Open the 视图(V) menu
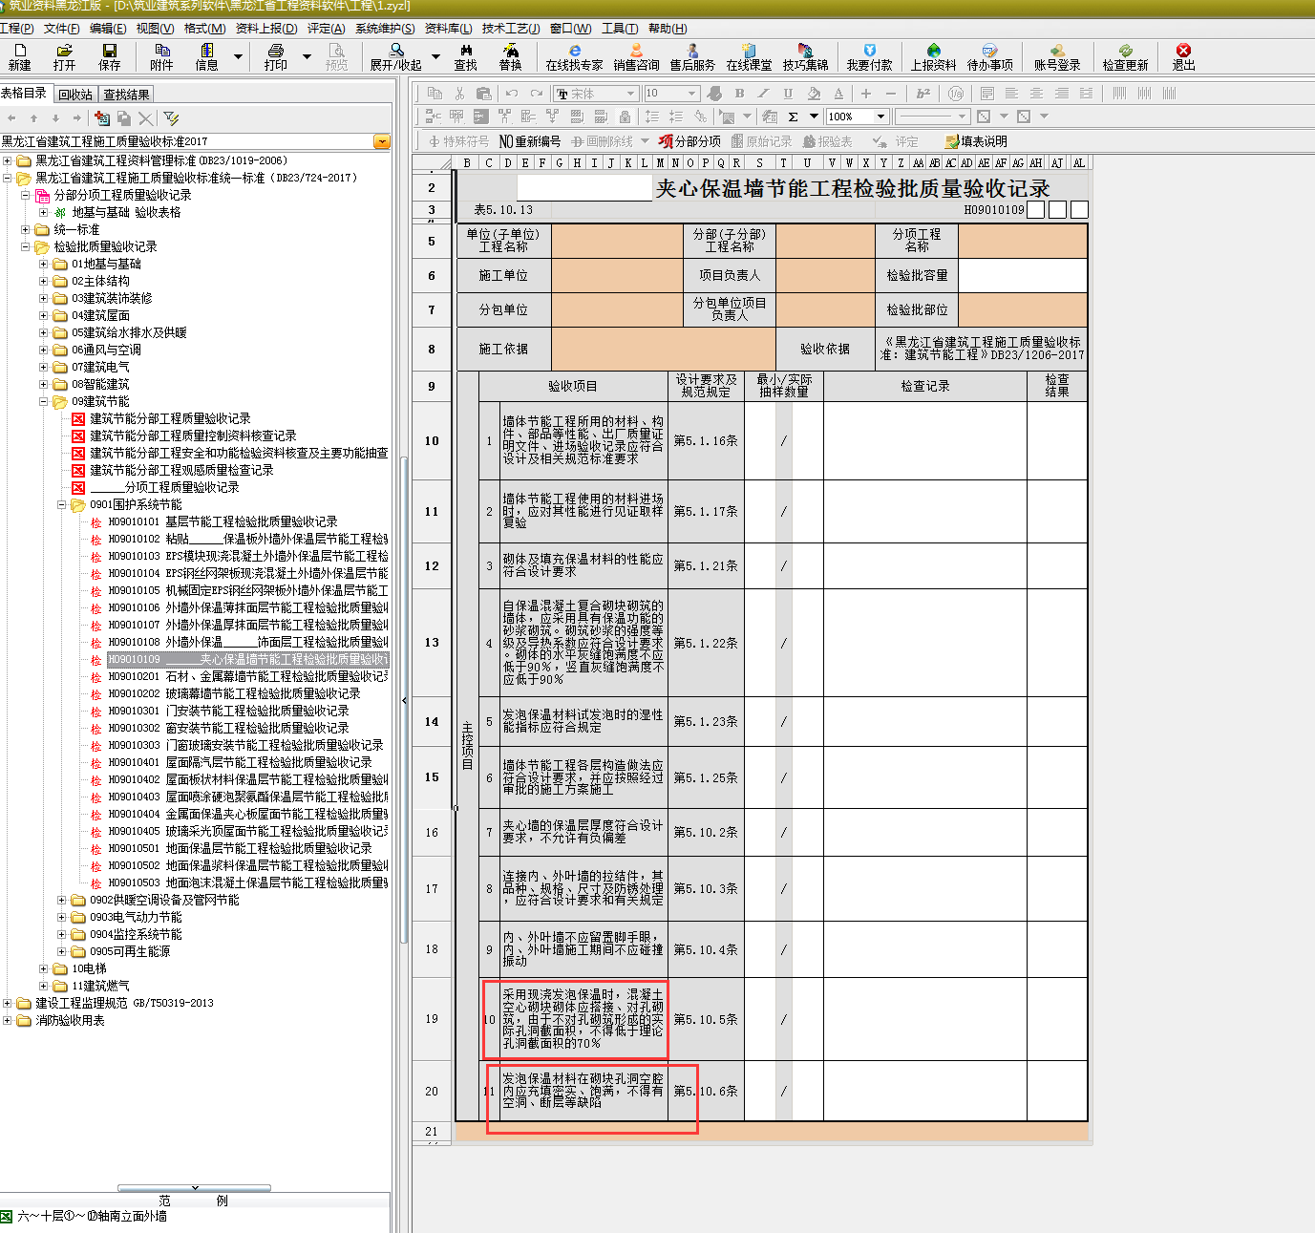Screen dimensions: 1315x1233 [x=155, y=29]
